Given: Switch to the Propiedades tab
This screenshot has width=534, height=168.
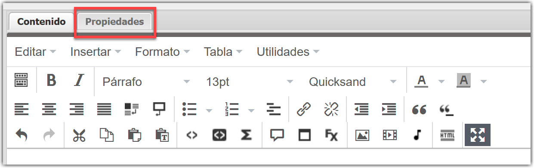Looking at the screenshot, I should coord(114,21).
